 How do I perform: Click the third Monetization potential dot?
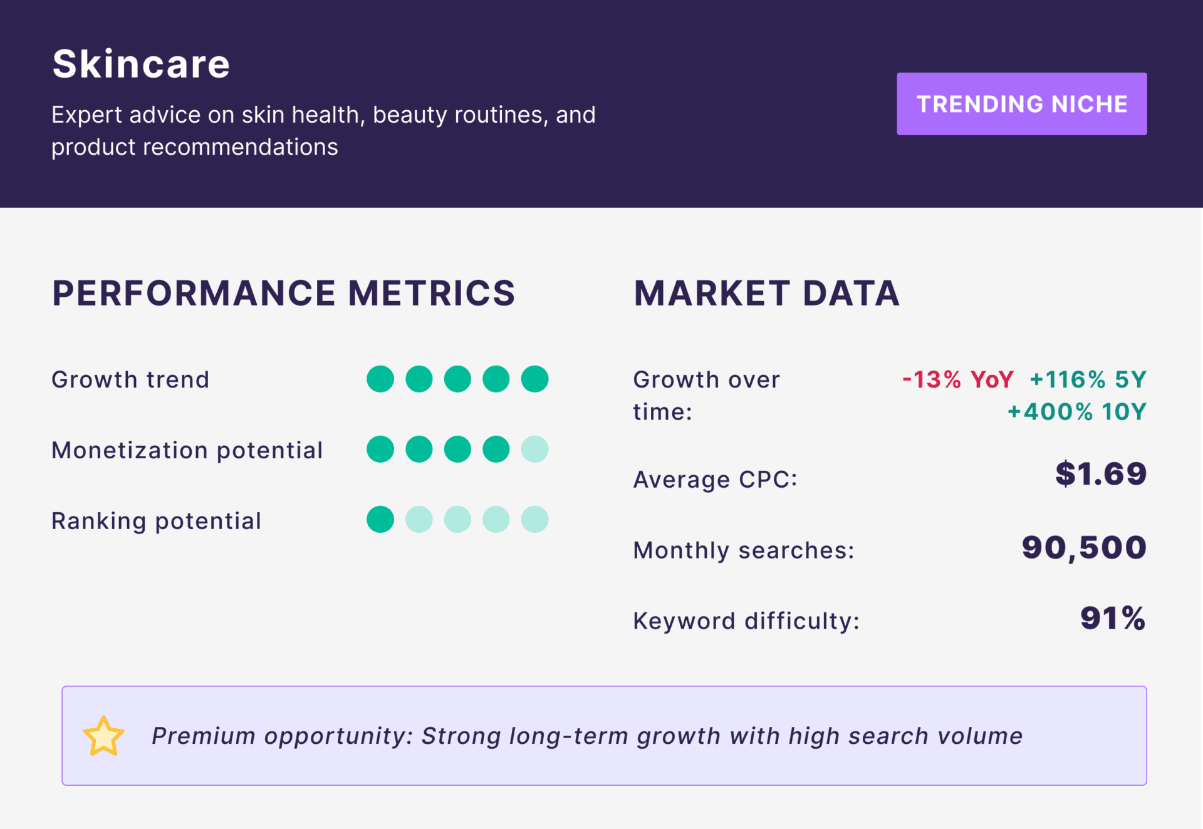[x=457, y=450]
